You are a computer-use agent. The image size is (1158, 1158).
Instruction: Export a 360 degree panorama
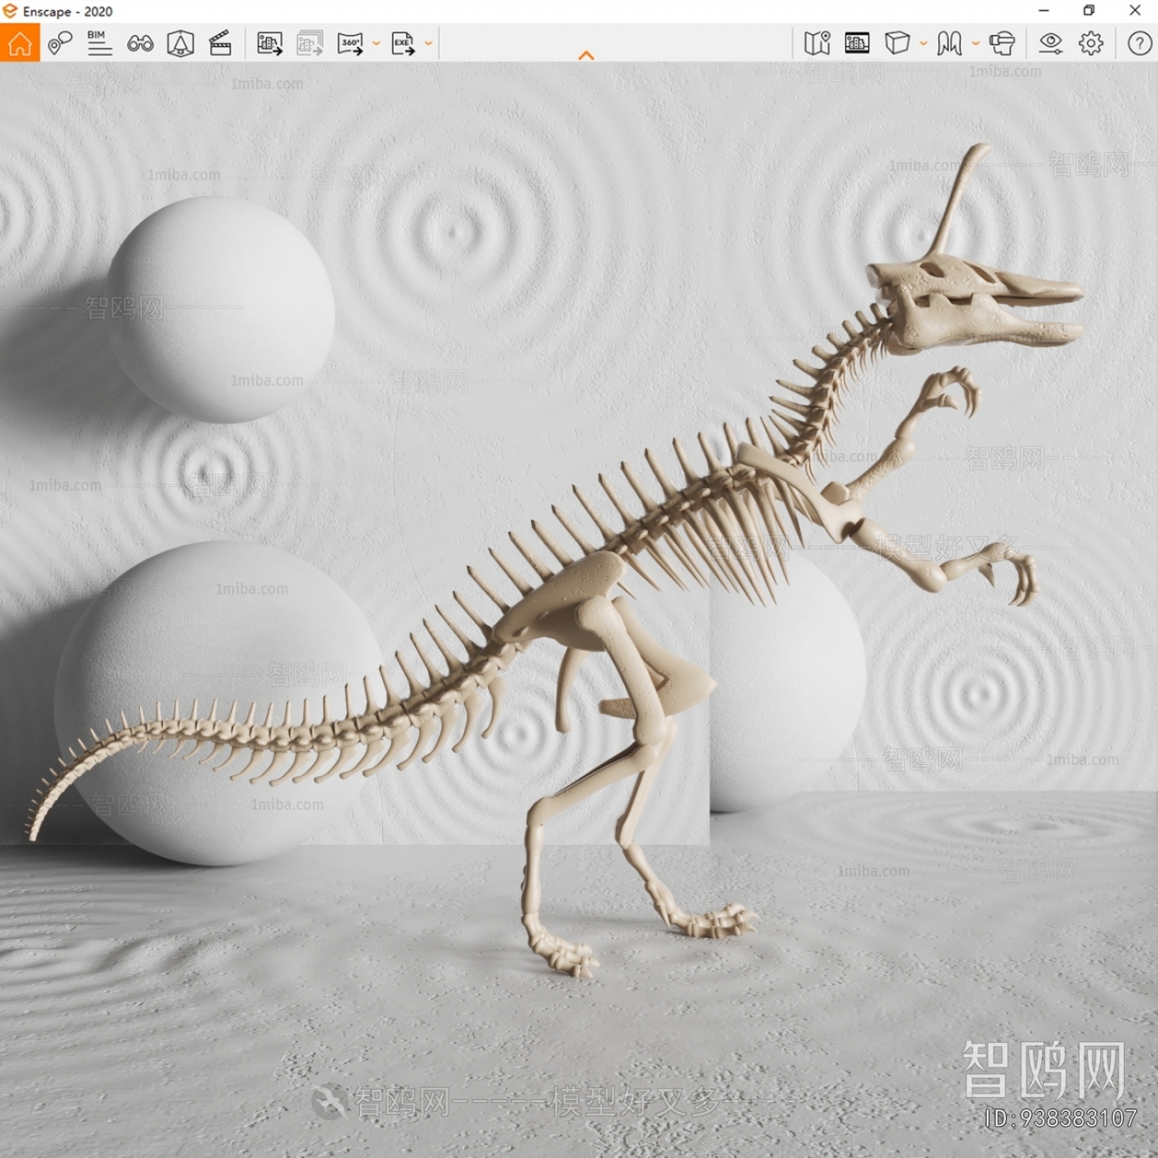pos(350,43)
